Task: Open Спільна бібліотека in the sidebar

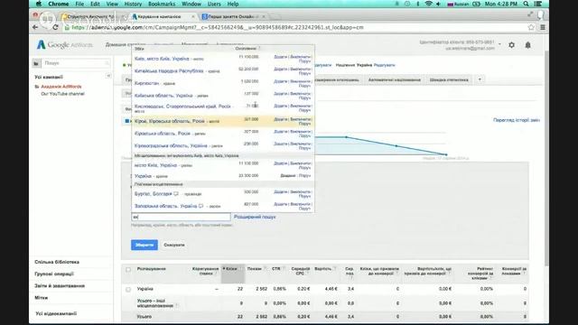Action: point(57,262)
